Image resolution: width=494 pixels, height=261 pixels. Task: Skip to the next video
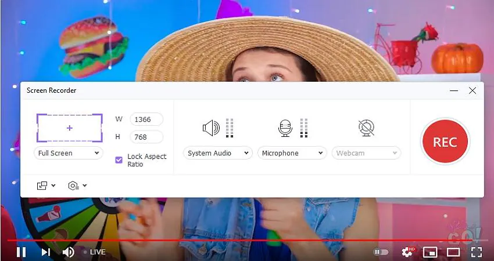click(46, 252)
